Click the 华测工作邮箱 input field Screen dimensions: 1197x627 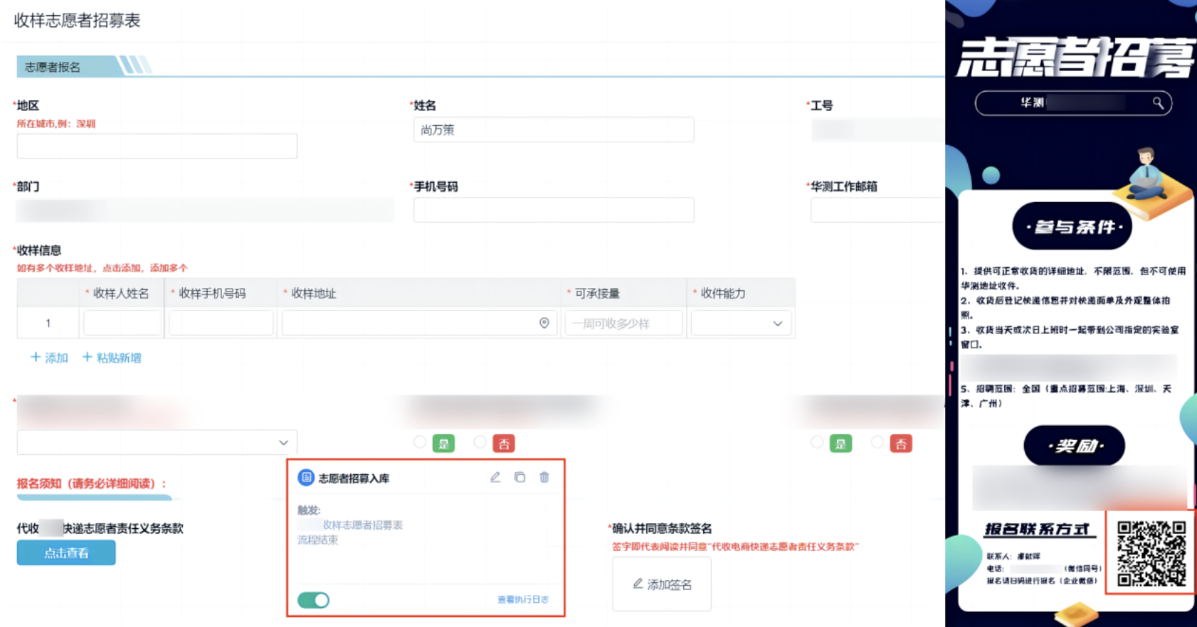coord(877,210)
